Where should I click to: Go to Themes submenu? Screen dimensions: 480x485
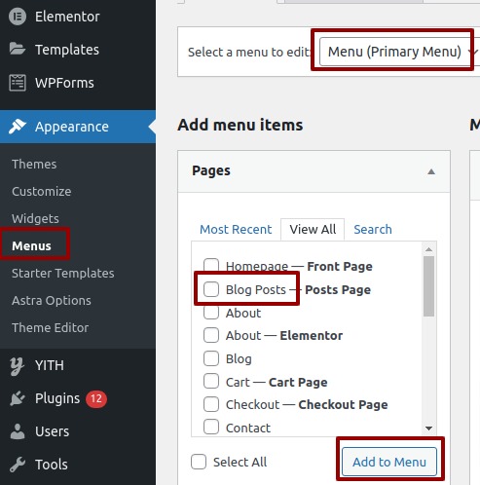(34, 164)
